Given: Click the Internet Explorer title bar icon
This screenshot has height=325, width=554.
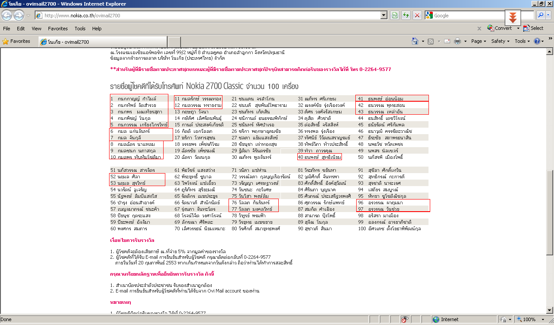Looking at the screenshot, I should (5, 4).
